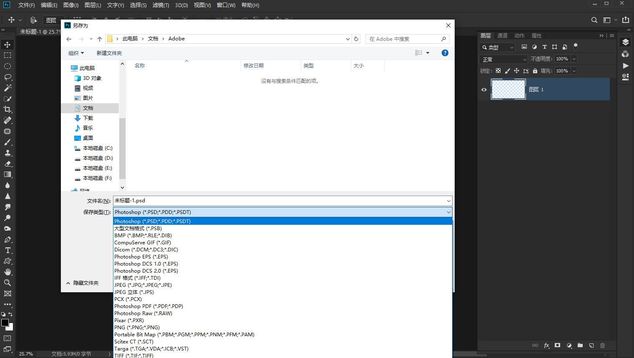
Task: Select the Hand tool
Action: pos(8,272)
